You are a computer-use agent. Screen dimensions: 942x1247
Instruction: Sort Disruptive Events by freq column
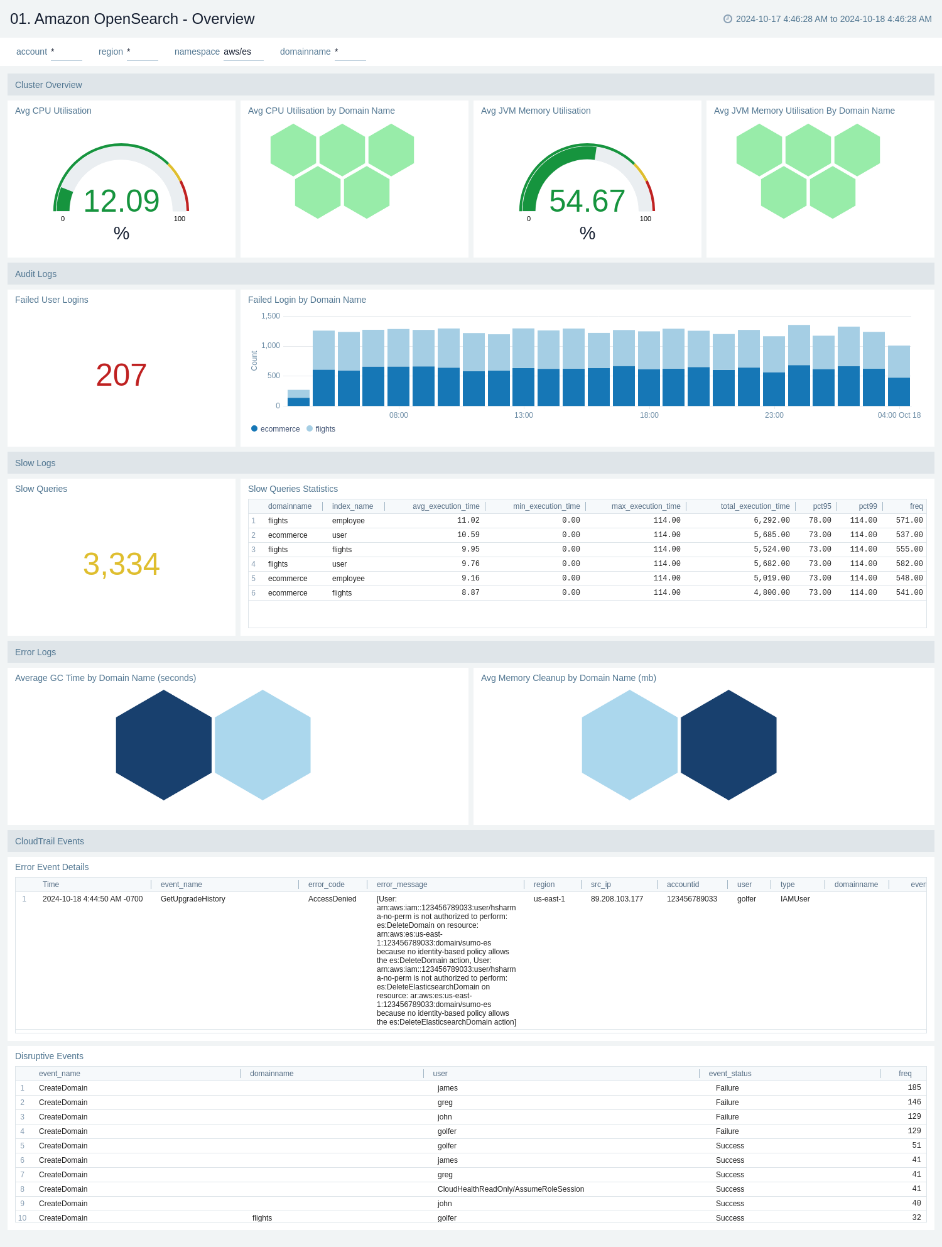click(905, 1074)
